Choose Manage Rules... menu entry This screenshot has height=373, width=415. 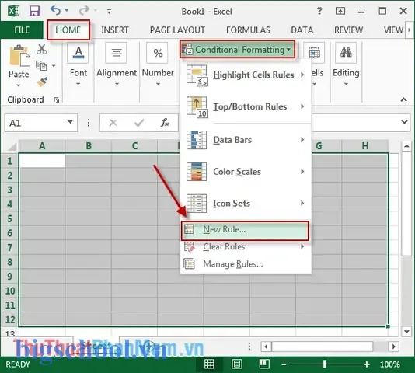[246, 264]
